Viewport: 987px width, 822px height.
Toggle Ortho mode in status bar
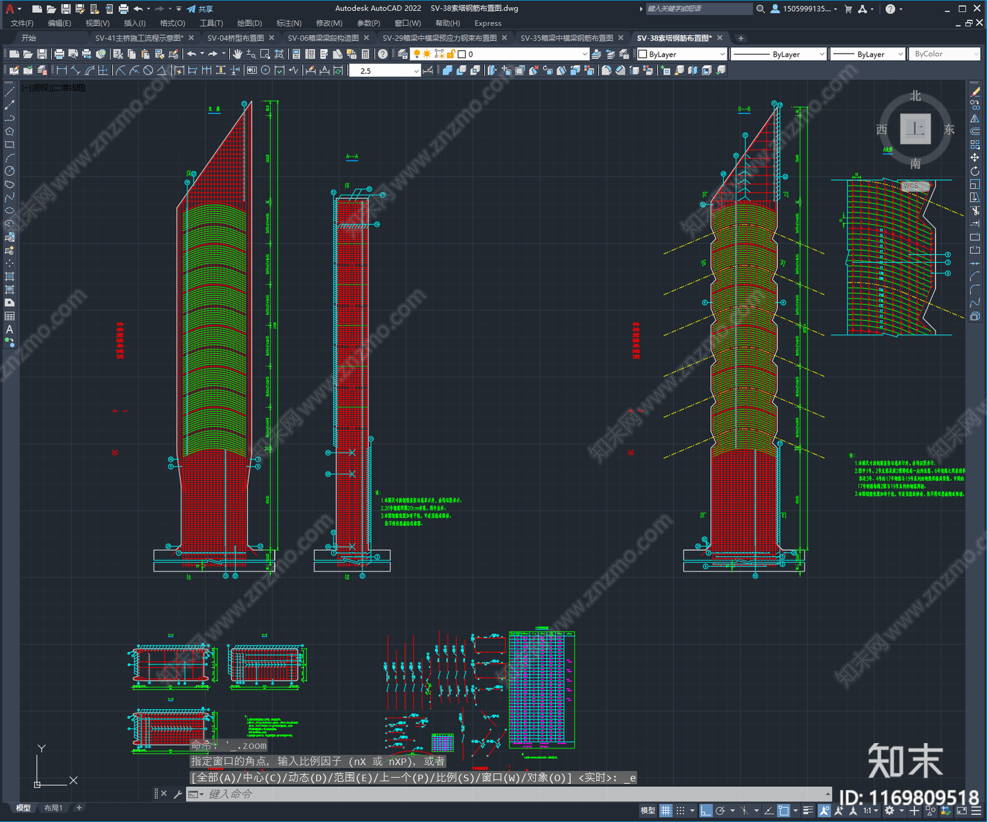706,810
